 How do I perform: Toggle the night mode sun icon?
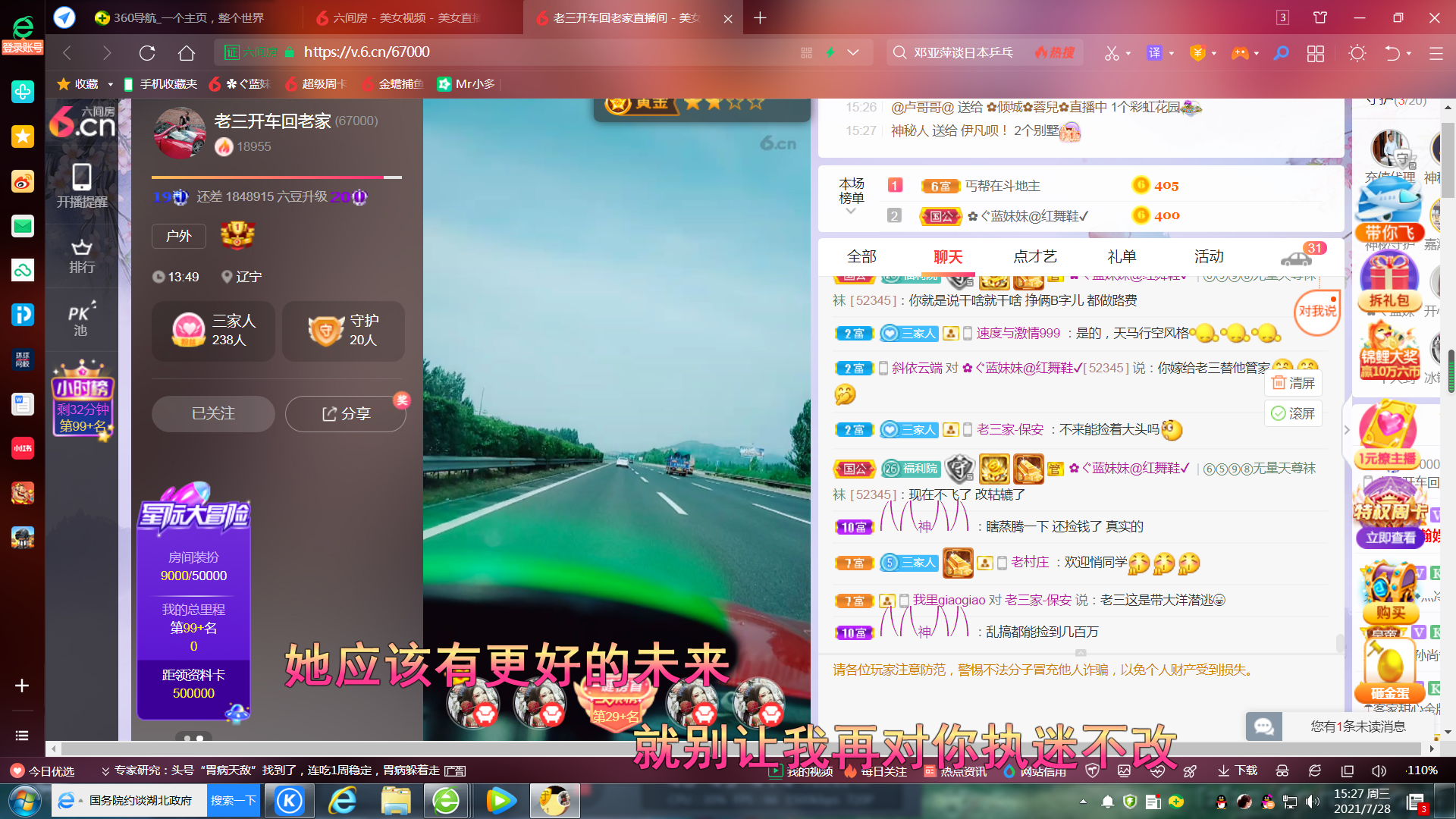pyautogui.click(x=1357, y=53)
